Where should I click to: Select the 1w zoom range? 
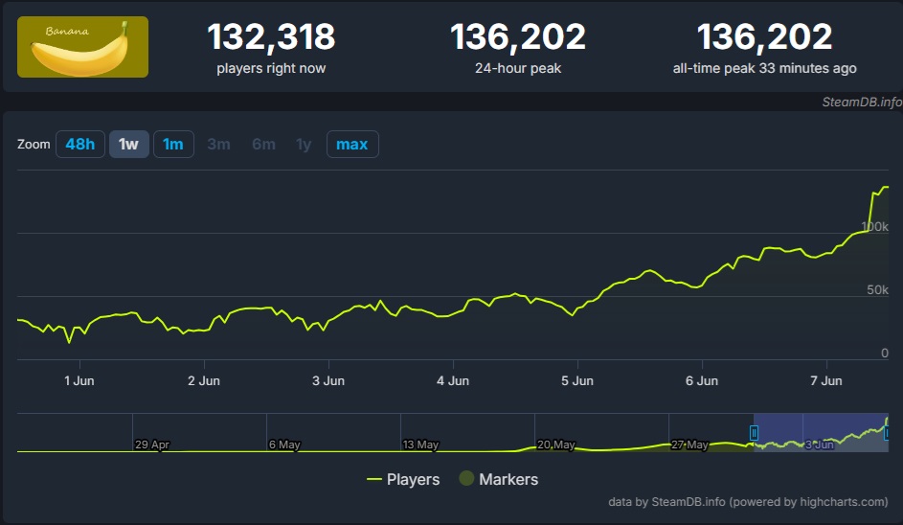[129, 144]
